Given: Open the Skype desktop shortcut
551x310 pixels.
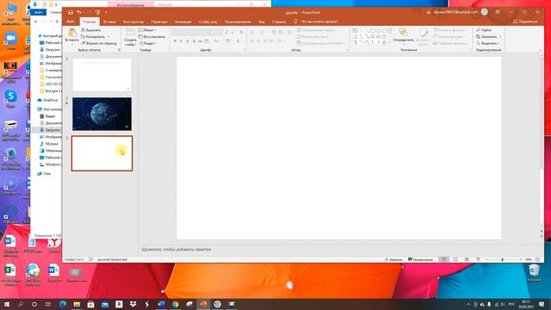Looking at the screenshot, I should click(10, 98).
